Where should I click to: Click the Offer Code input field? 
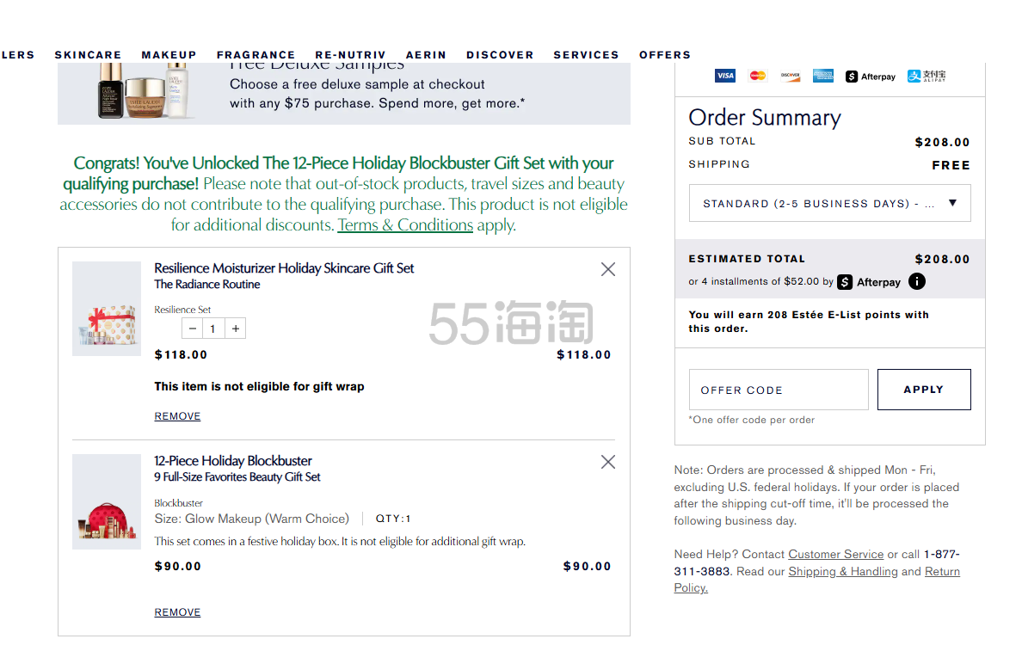coord(779,390)
